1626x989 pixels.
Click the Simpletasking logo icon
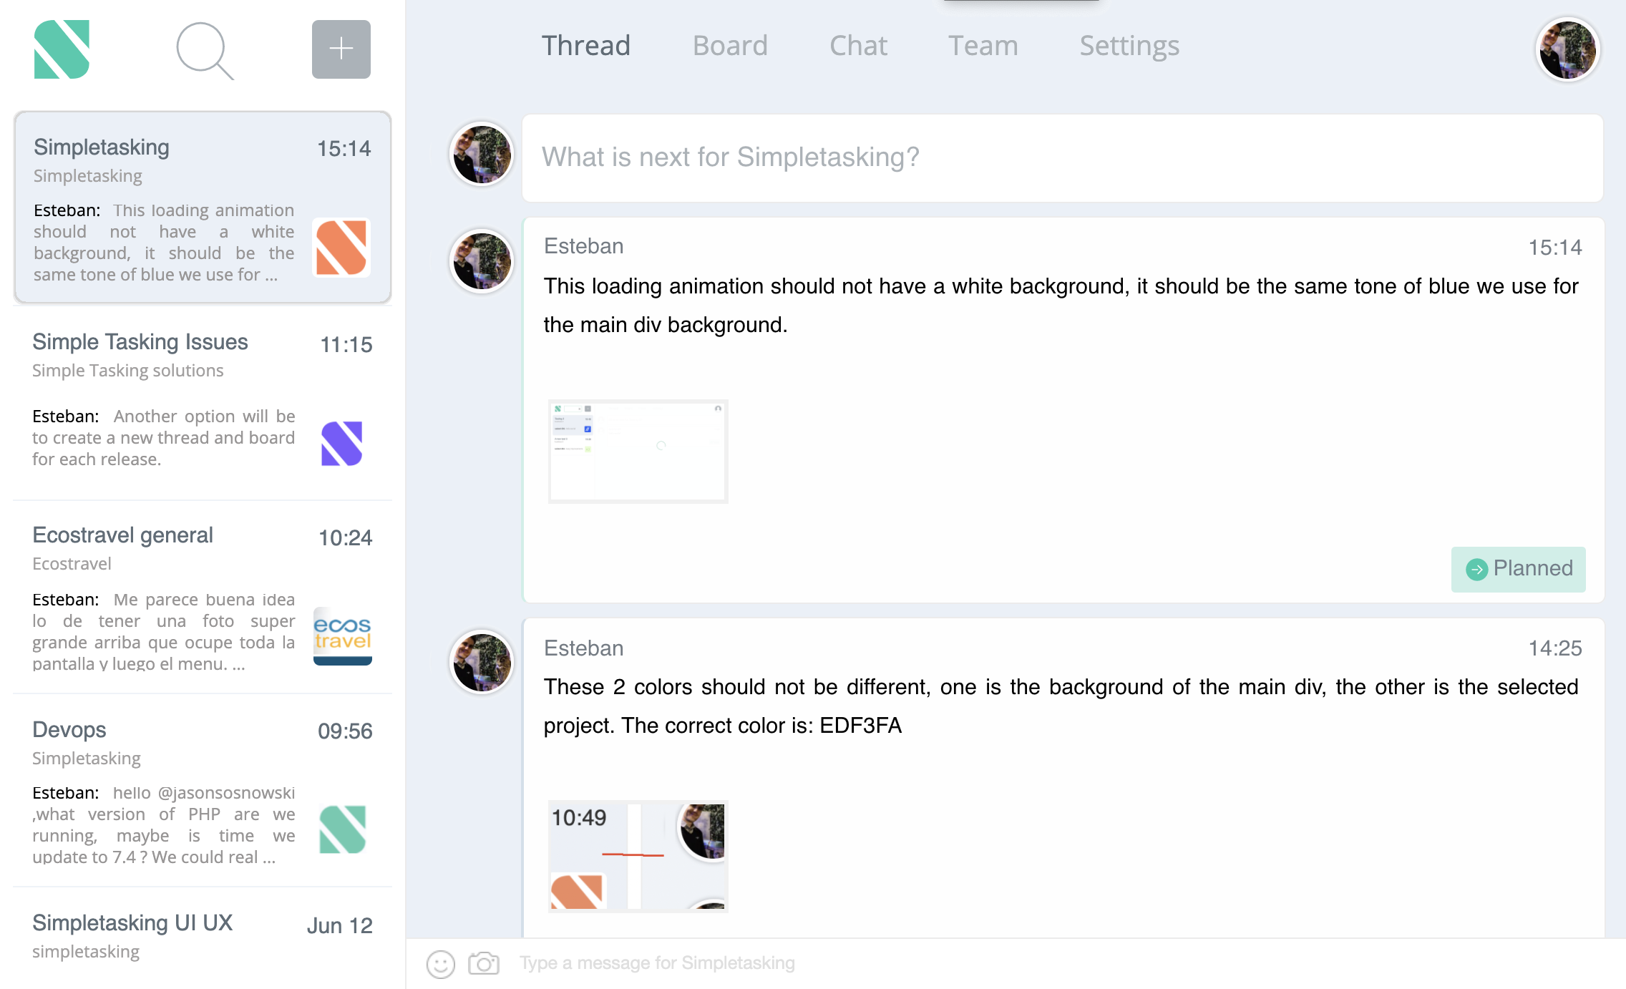click(x=62, y=49)
